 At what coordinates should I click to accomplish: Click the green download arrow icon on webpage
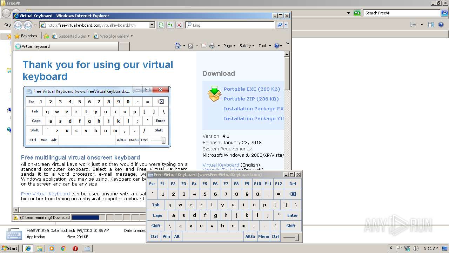point(214,94)
